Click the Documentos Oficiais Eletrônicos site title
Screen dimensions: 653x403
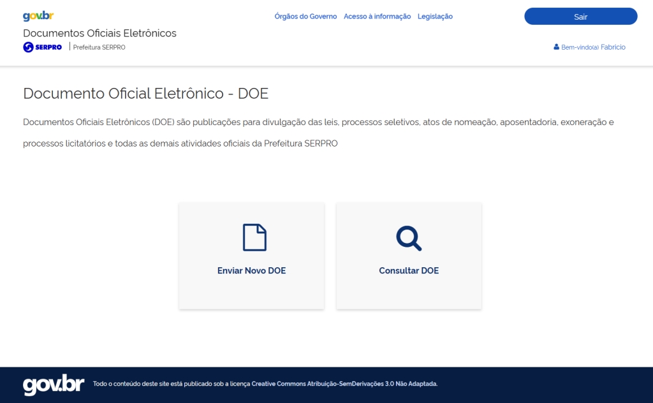coord(99,33)
